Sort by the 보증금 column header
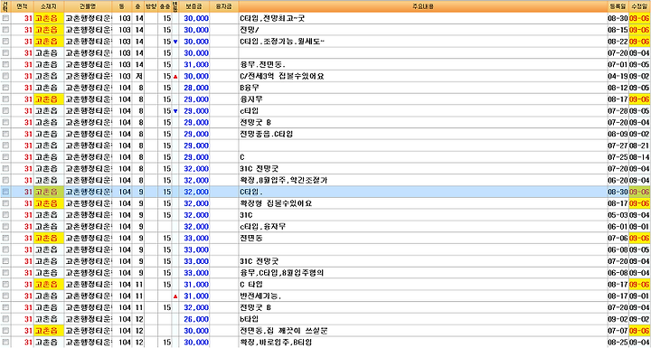 point(194,6)
